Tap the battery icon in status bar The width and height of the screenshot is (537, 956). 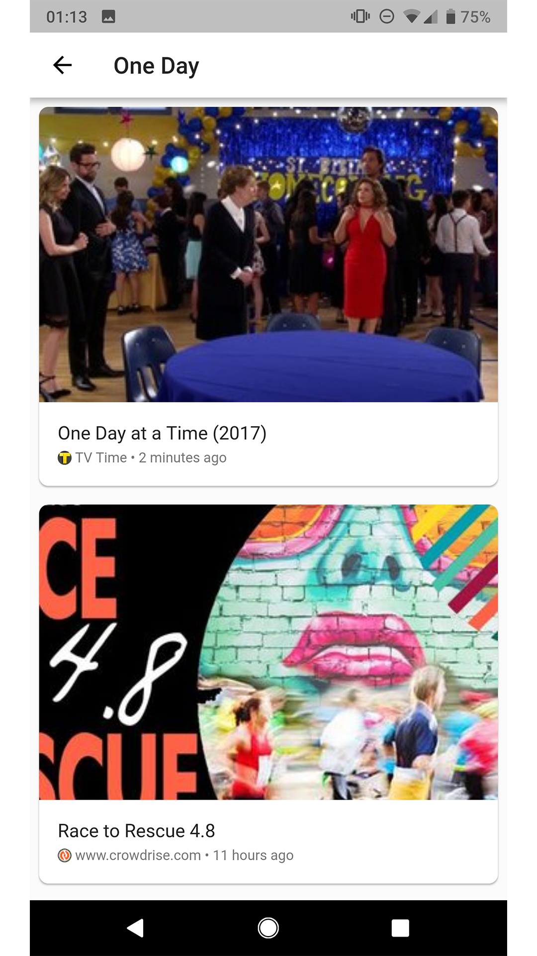[x=450, y=16]
